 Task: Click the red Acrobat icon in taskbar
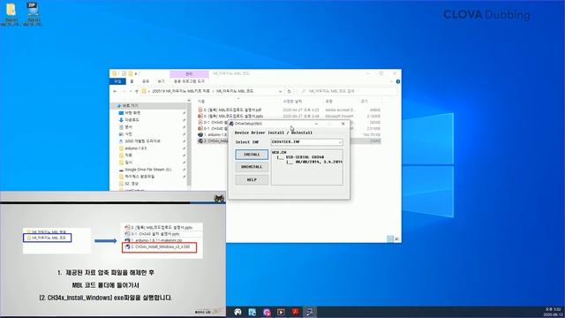click(295, 312)
